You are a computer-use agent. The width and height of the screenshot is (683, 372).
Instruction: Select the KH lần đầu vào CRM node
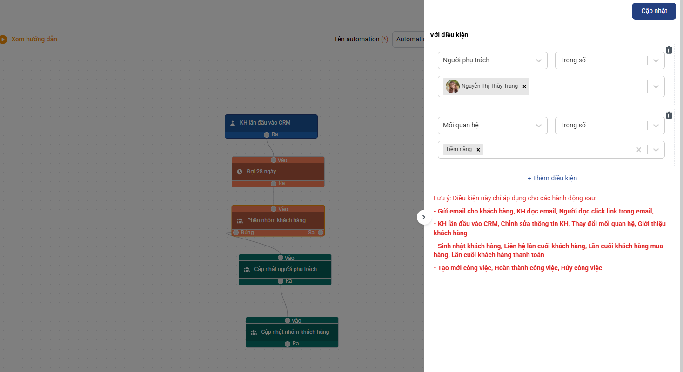[x=271, y=123]
